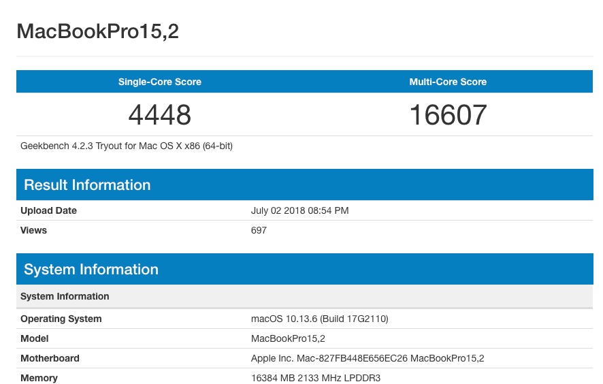
Task: Click the single-core score value 4448
Action: point(159,114)
